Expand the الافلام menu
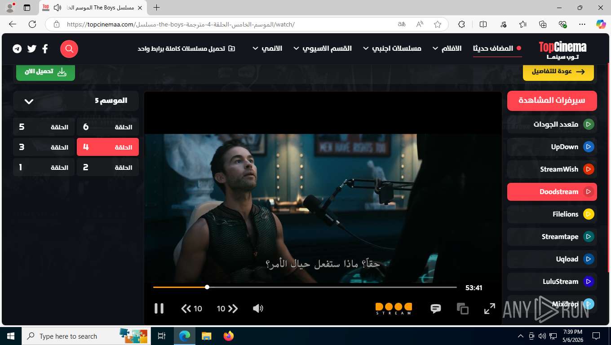 click(447, 49)
